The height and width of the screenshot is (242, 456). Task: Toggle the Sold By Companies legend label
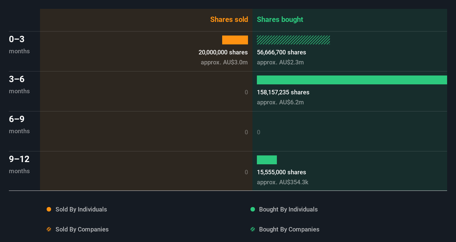click(82, 229)
